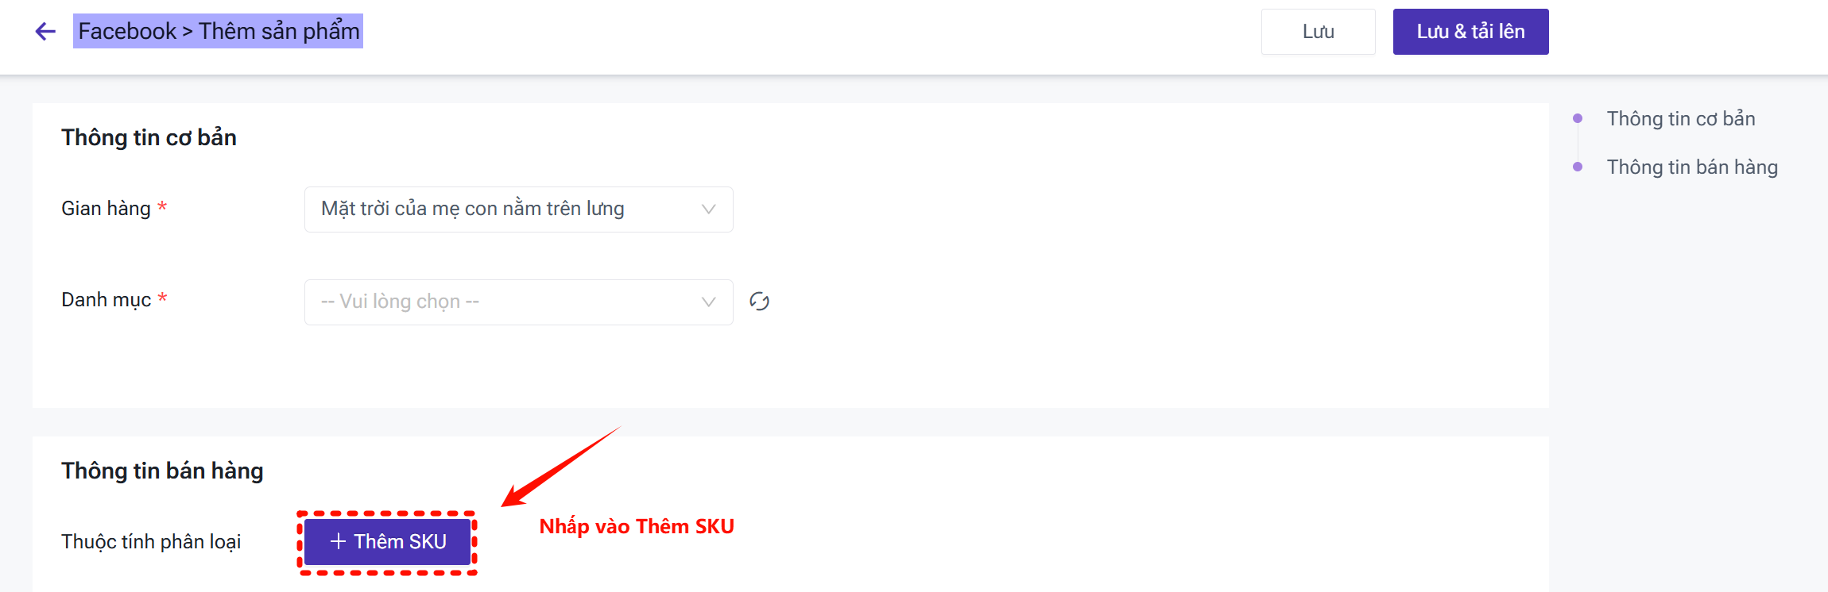Refresh the Danh mục category list
The width and height of the screenshot is (1828, 592).
[759, 302]
